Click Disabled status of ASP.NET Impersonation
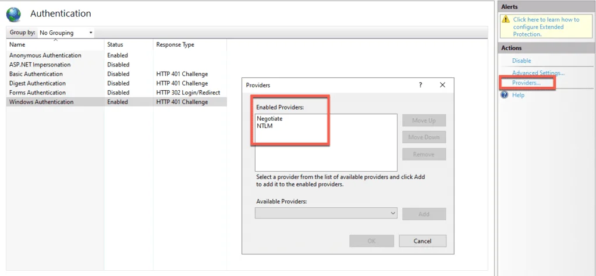The width and height of the screenshot is (596, 276). (x=118, y=65)
